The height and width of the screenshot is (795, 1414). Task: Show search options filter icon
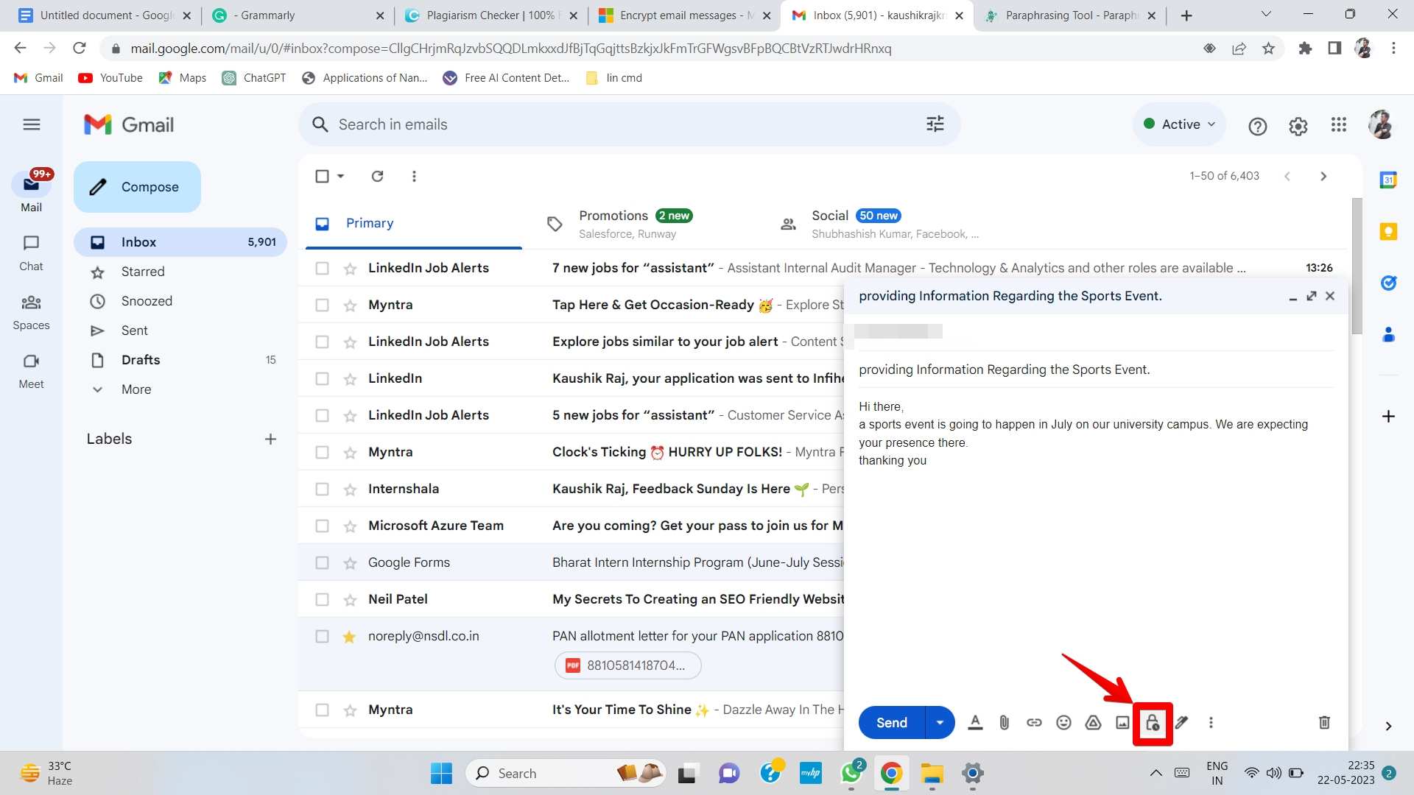click(935, 124)
